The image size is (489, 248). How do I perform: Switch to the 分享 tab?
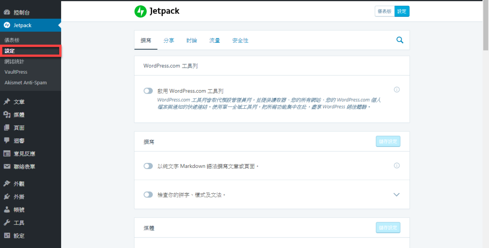pyautogui.click(x=169, y=40)
